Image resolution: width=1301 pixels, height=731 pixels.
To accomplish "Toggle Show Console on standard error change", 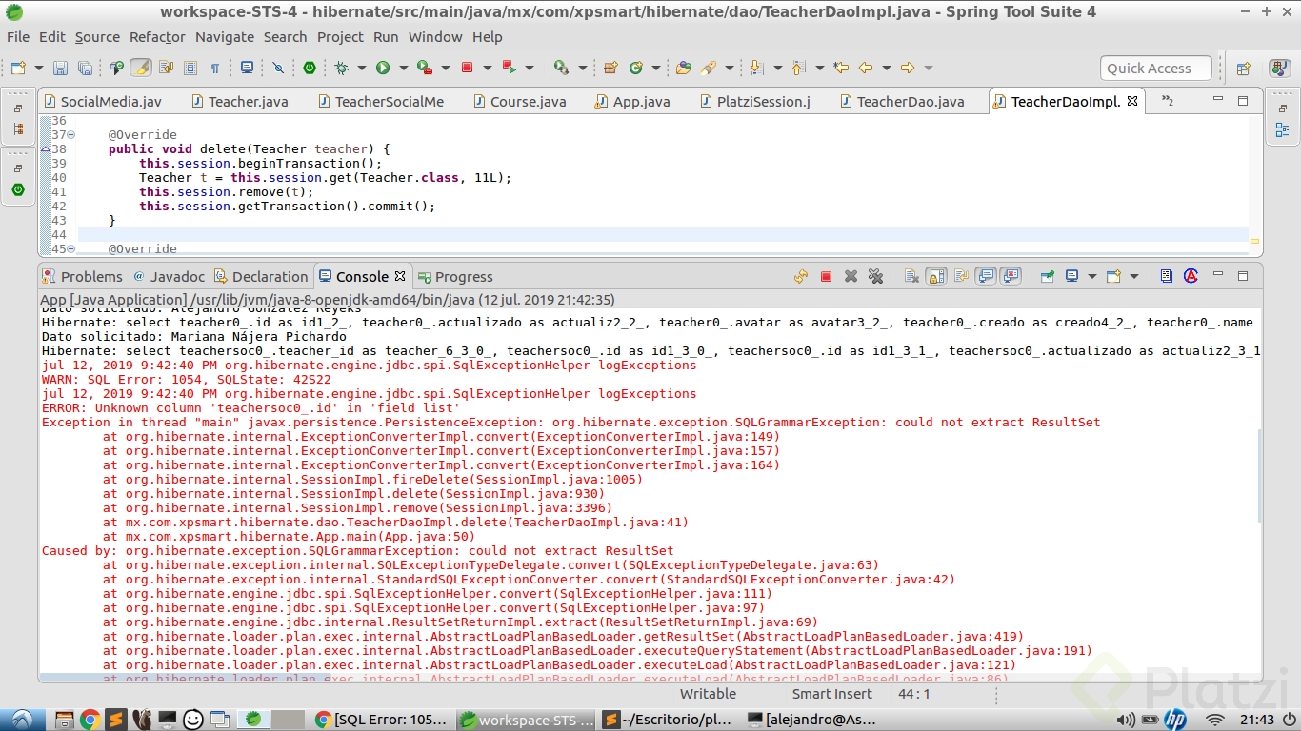I will pos(1011,276).
